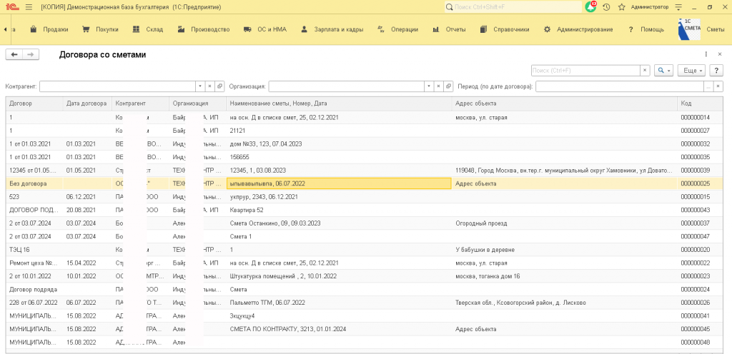Screen dimensions: 732x354
Task: Clear the Контрагент filter
Action: [210, 86]
